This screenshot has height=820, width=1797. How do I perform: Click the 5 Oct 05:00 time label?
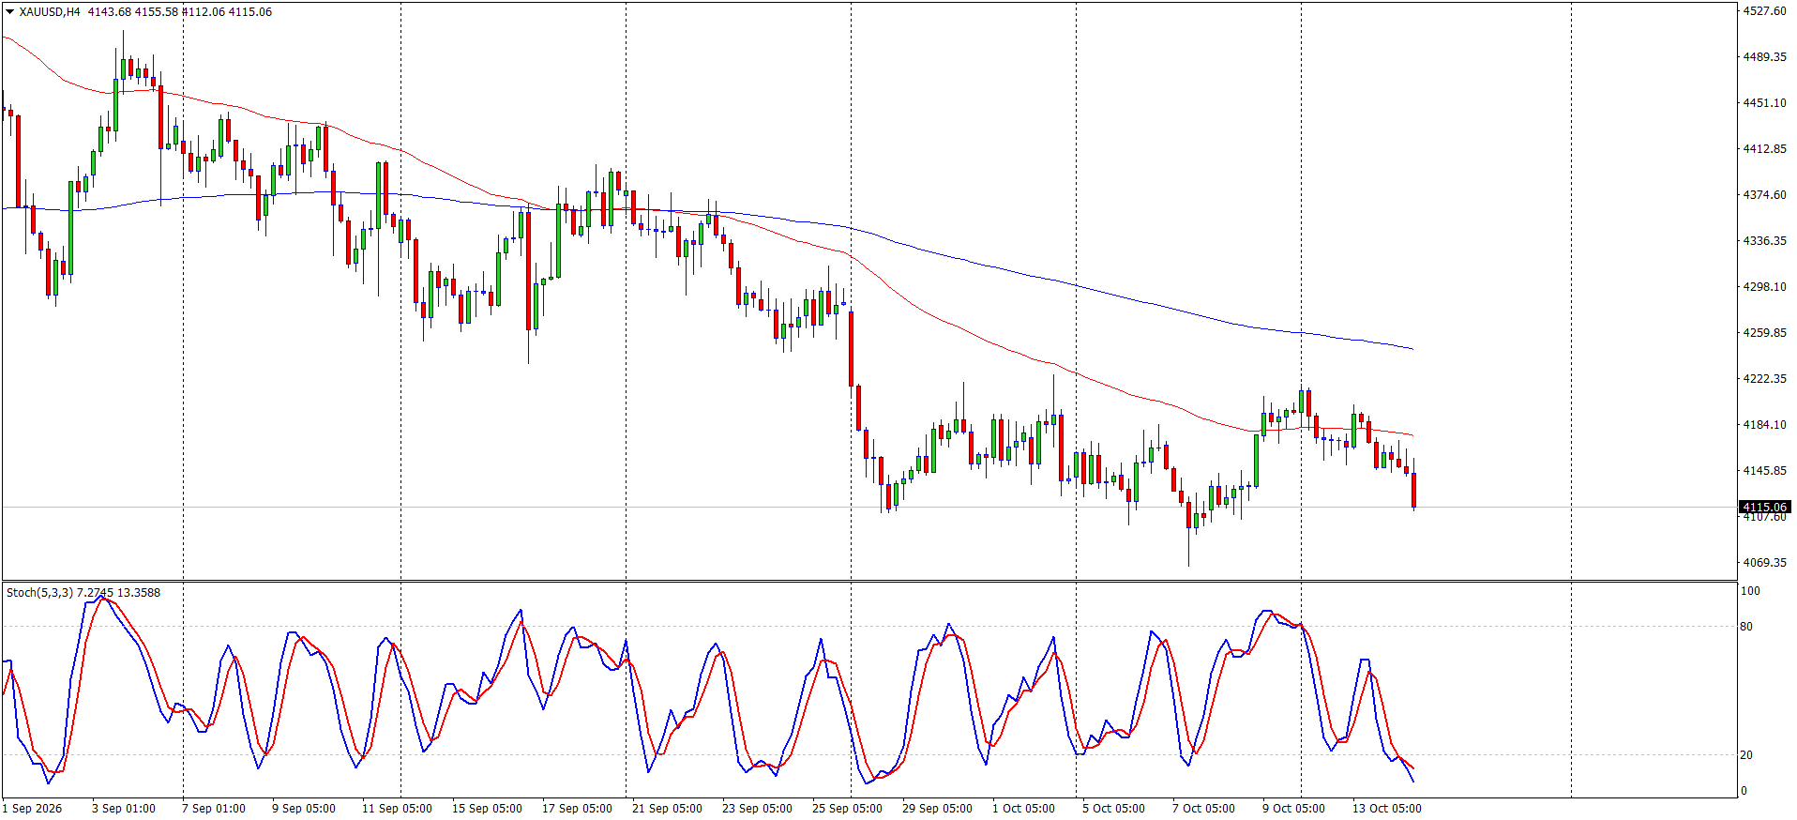coord(1114,809)
